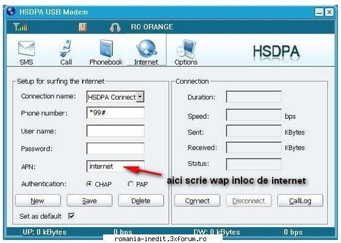Viewport: 341px width, 243px height.
Task: Click the UP: 0 kBytes status text
Action: point(45,232)
